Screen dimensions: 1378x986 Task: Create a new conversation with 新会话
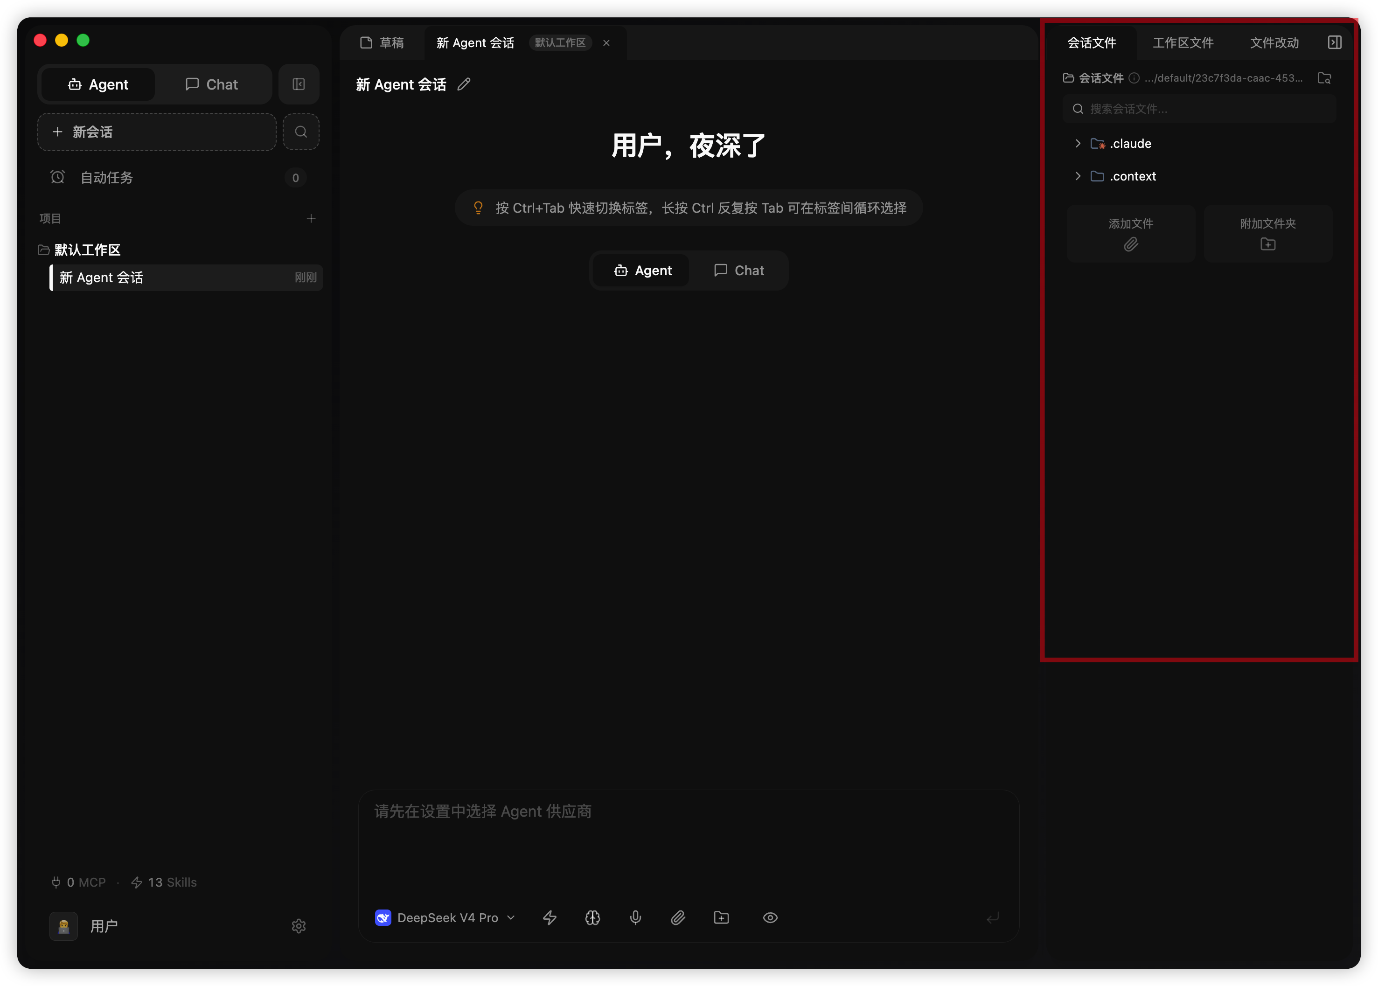click(x=157, y=132)
